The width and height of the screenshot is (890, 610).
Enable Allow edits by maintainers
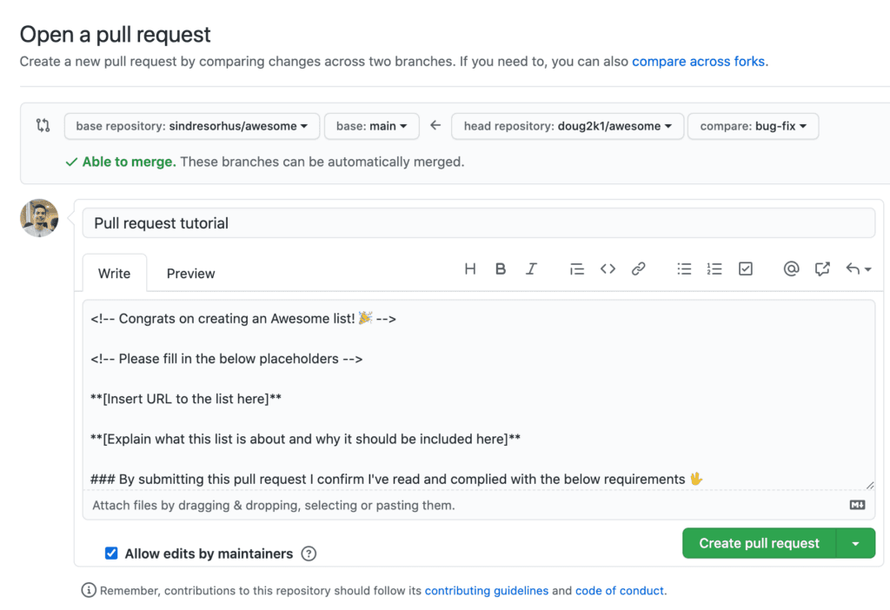(110, 553)
